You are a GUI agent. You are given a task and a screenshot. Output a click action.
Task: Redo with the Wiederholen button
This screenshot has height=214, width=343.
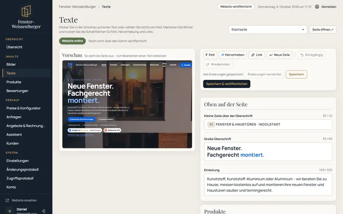(x=218, y=64)
